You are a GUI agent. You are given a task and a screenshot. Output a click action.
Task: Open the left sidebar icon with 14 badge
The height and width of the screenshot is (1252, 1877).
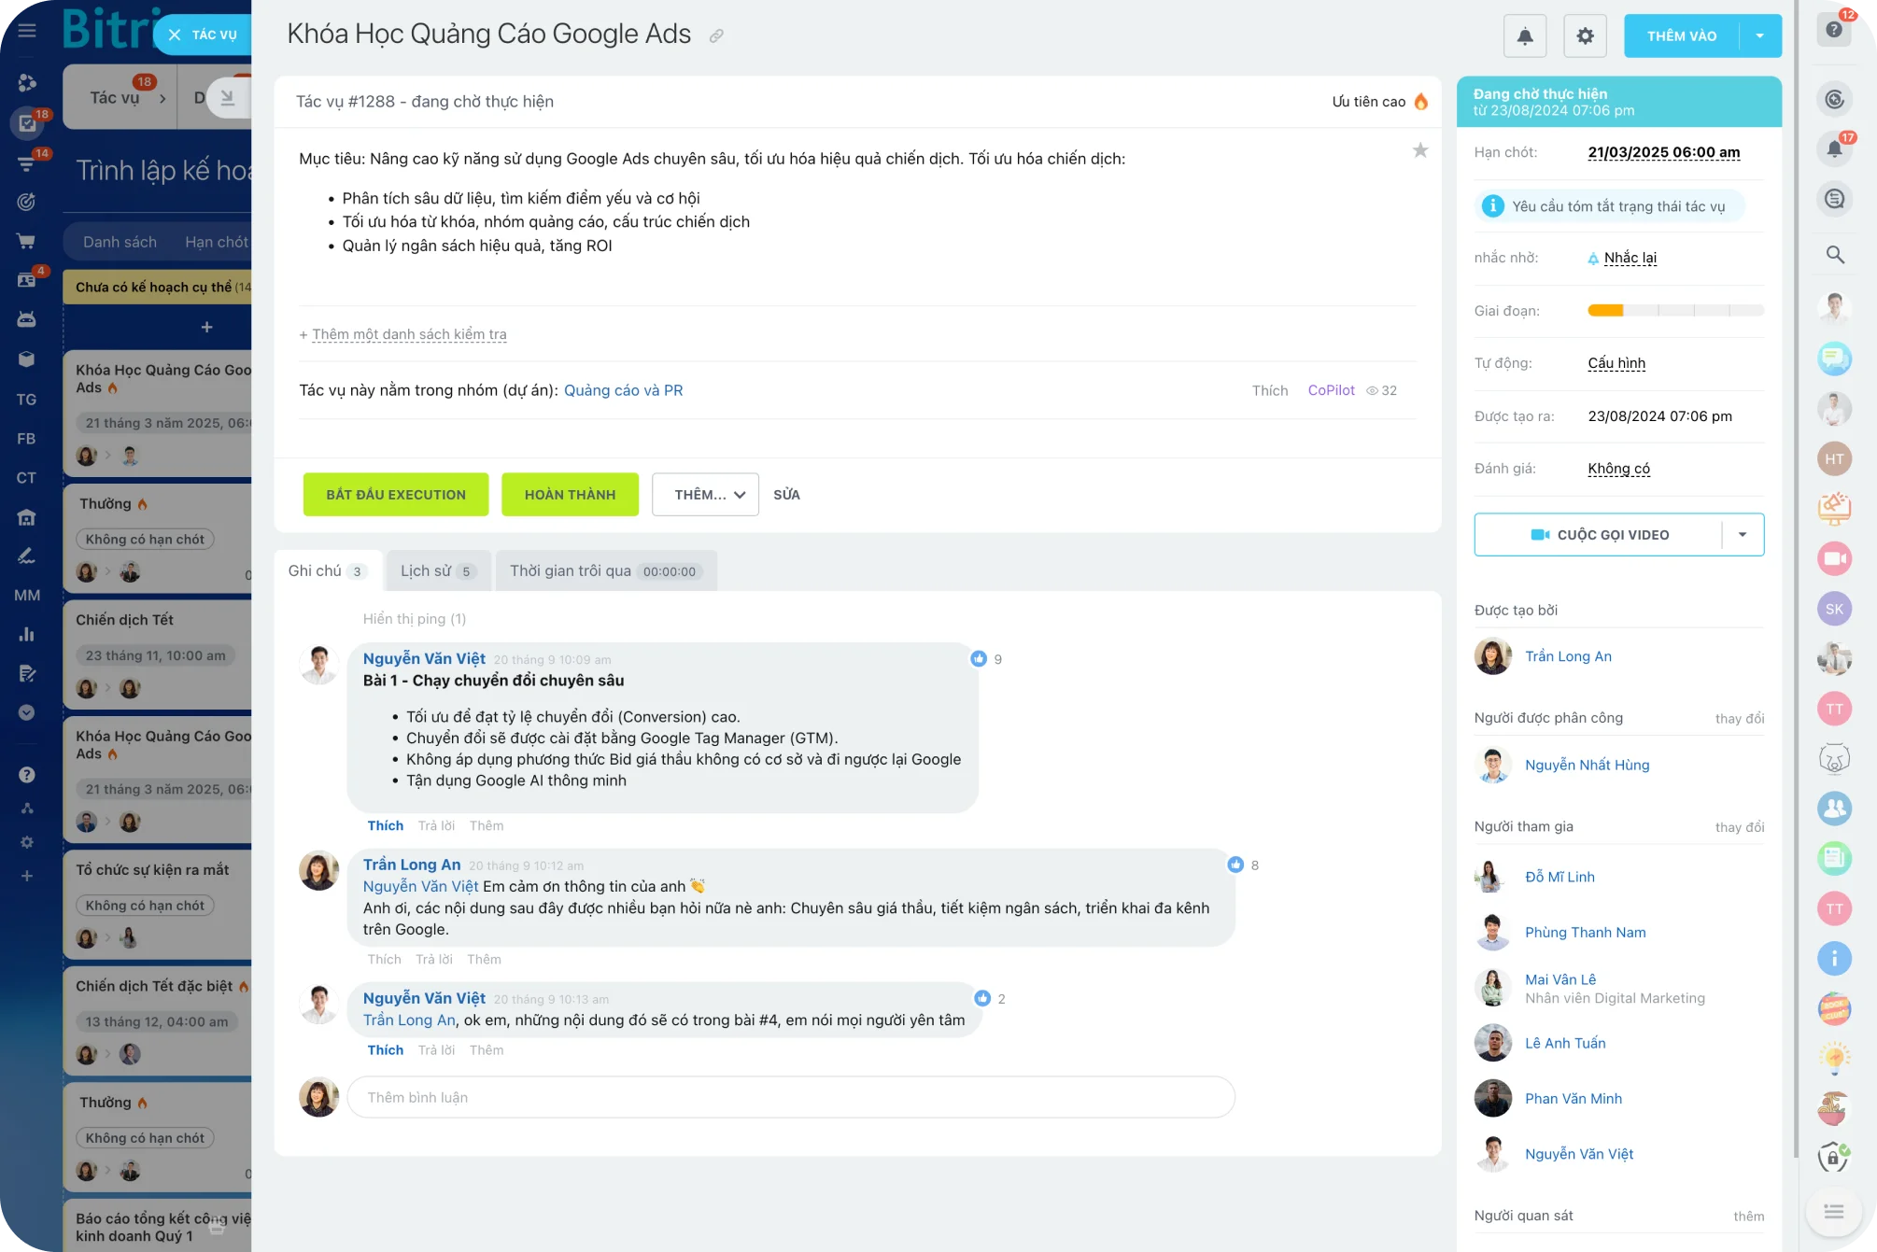(26, 163)
